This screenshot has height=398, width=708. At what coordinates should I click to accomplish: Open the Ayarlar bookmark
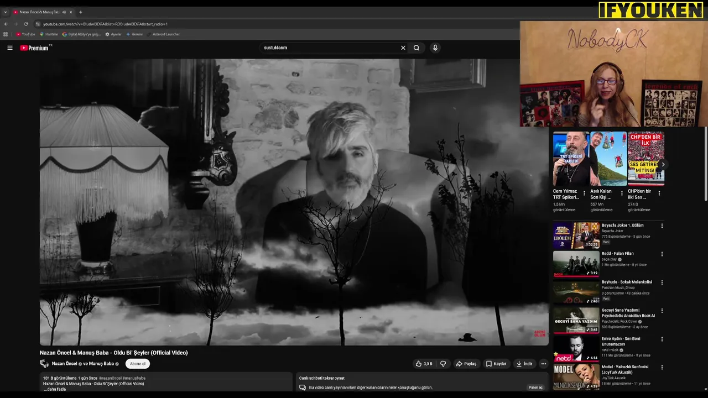coord(113,34)
